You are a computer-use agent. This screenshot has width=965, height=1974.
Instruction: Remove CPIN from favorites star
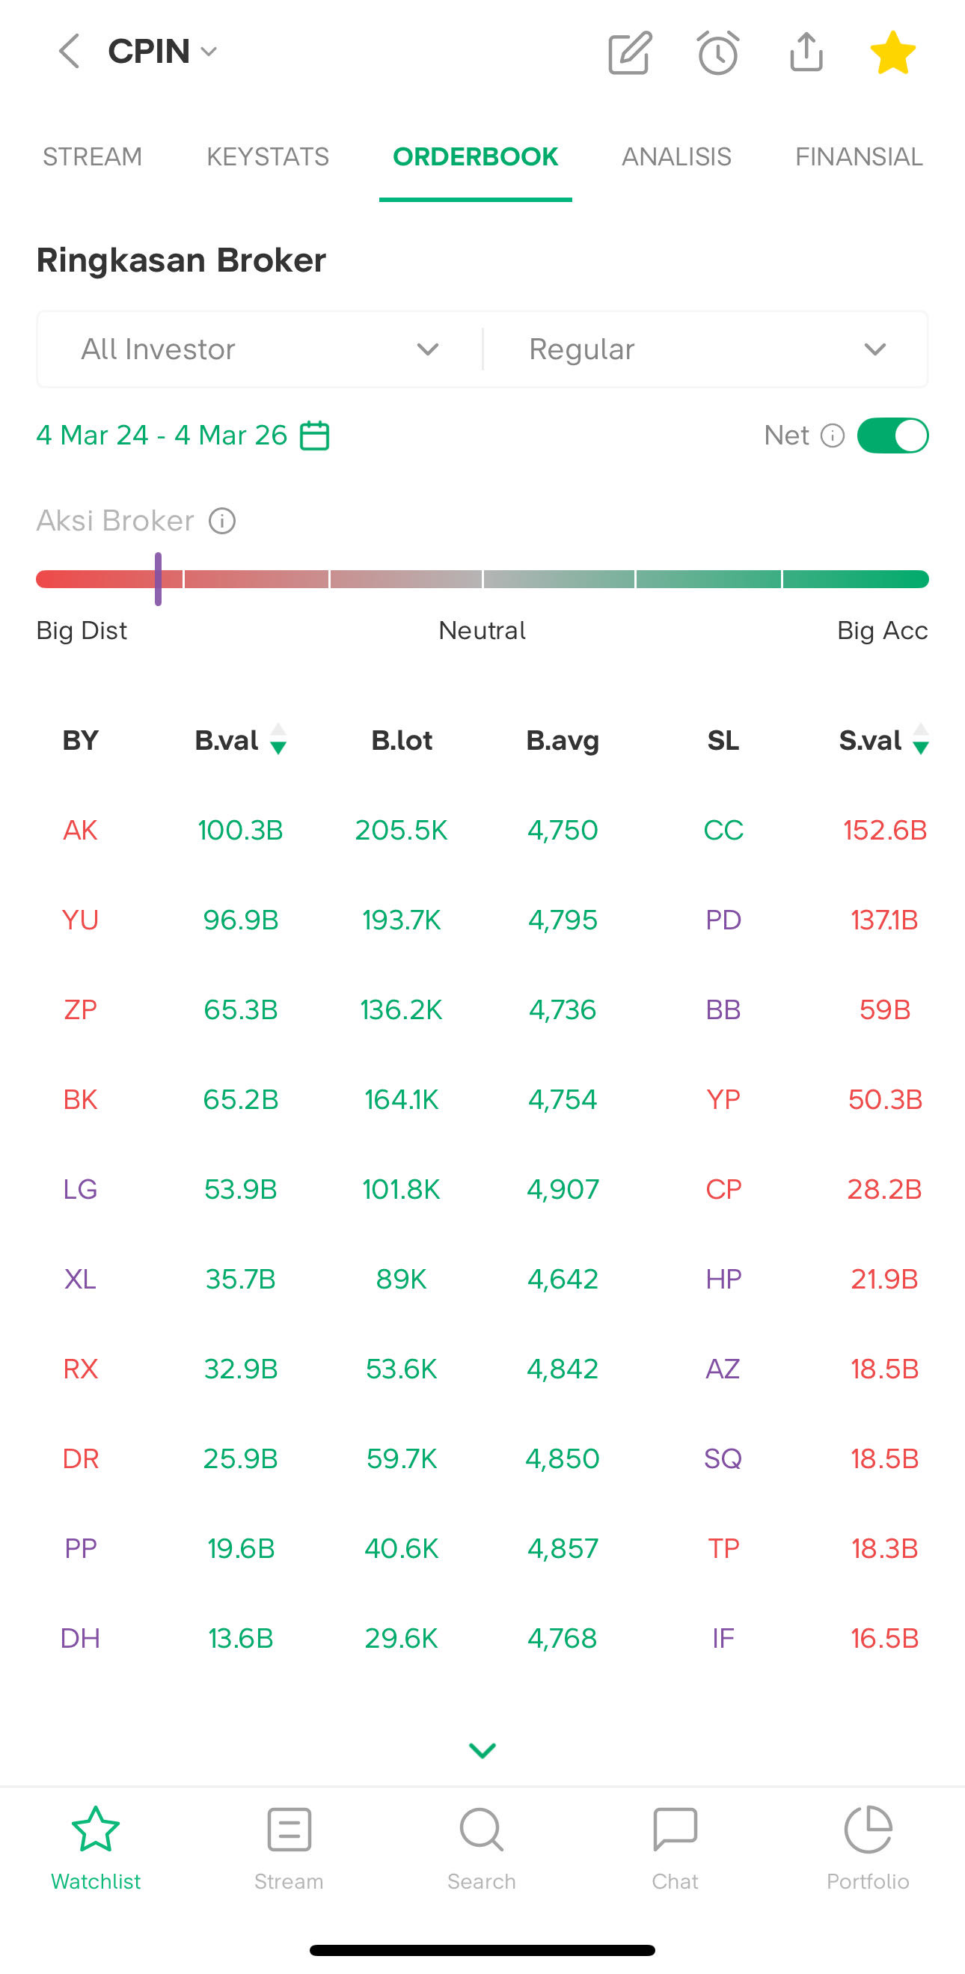pos(893,52)
